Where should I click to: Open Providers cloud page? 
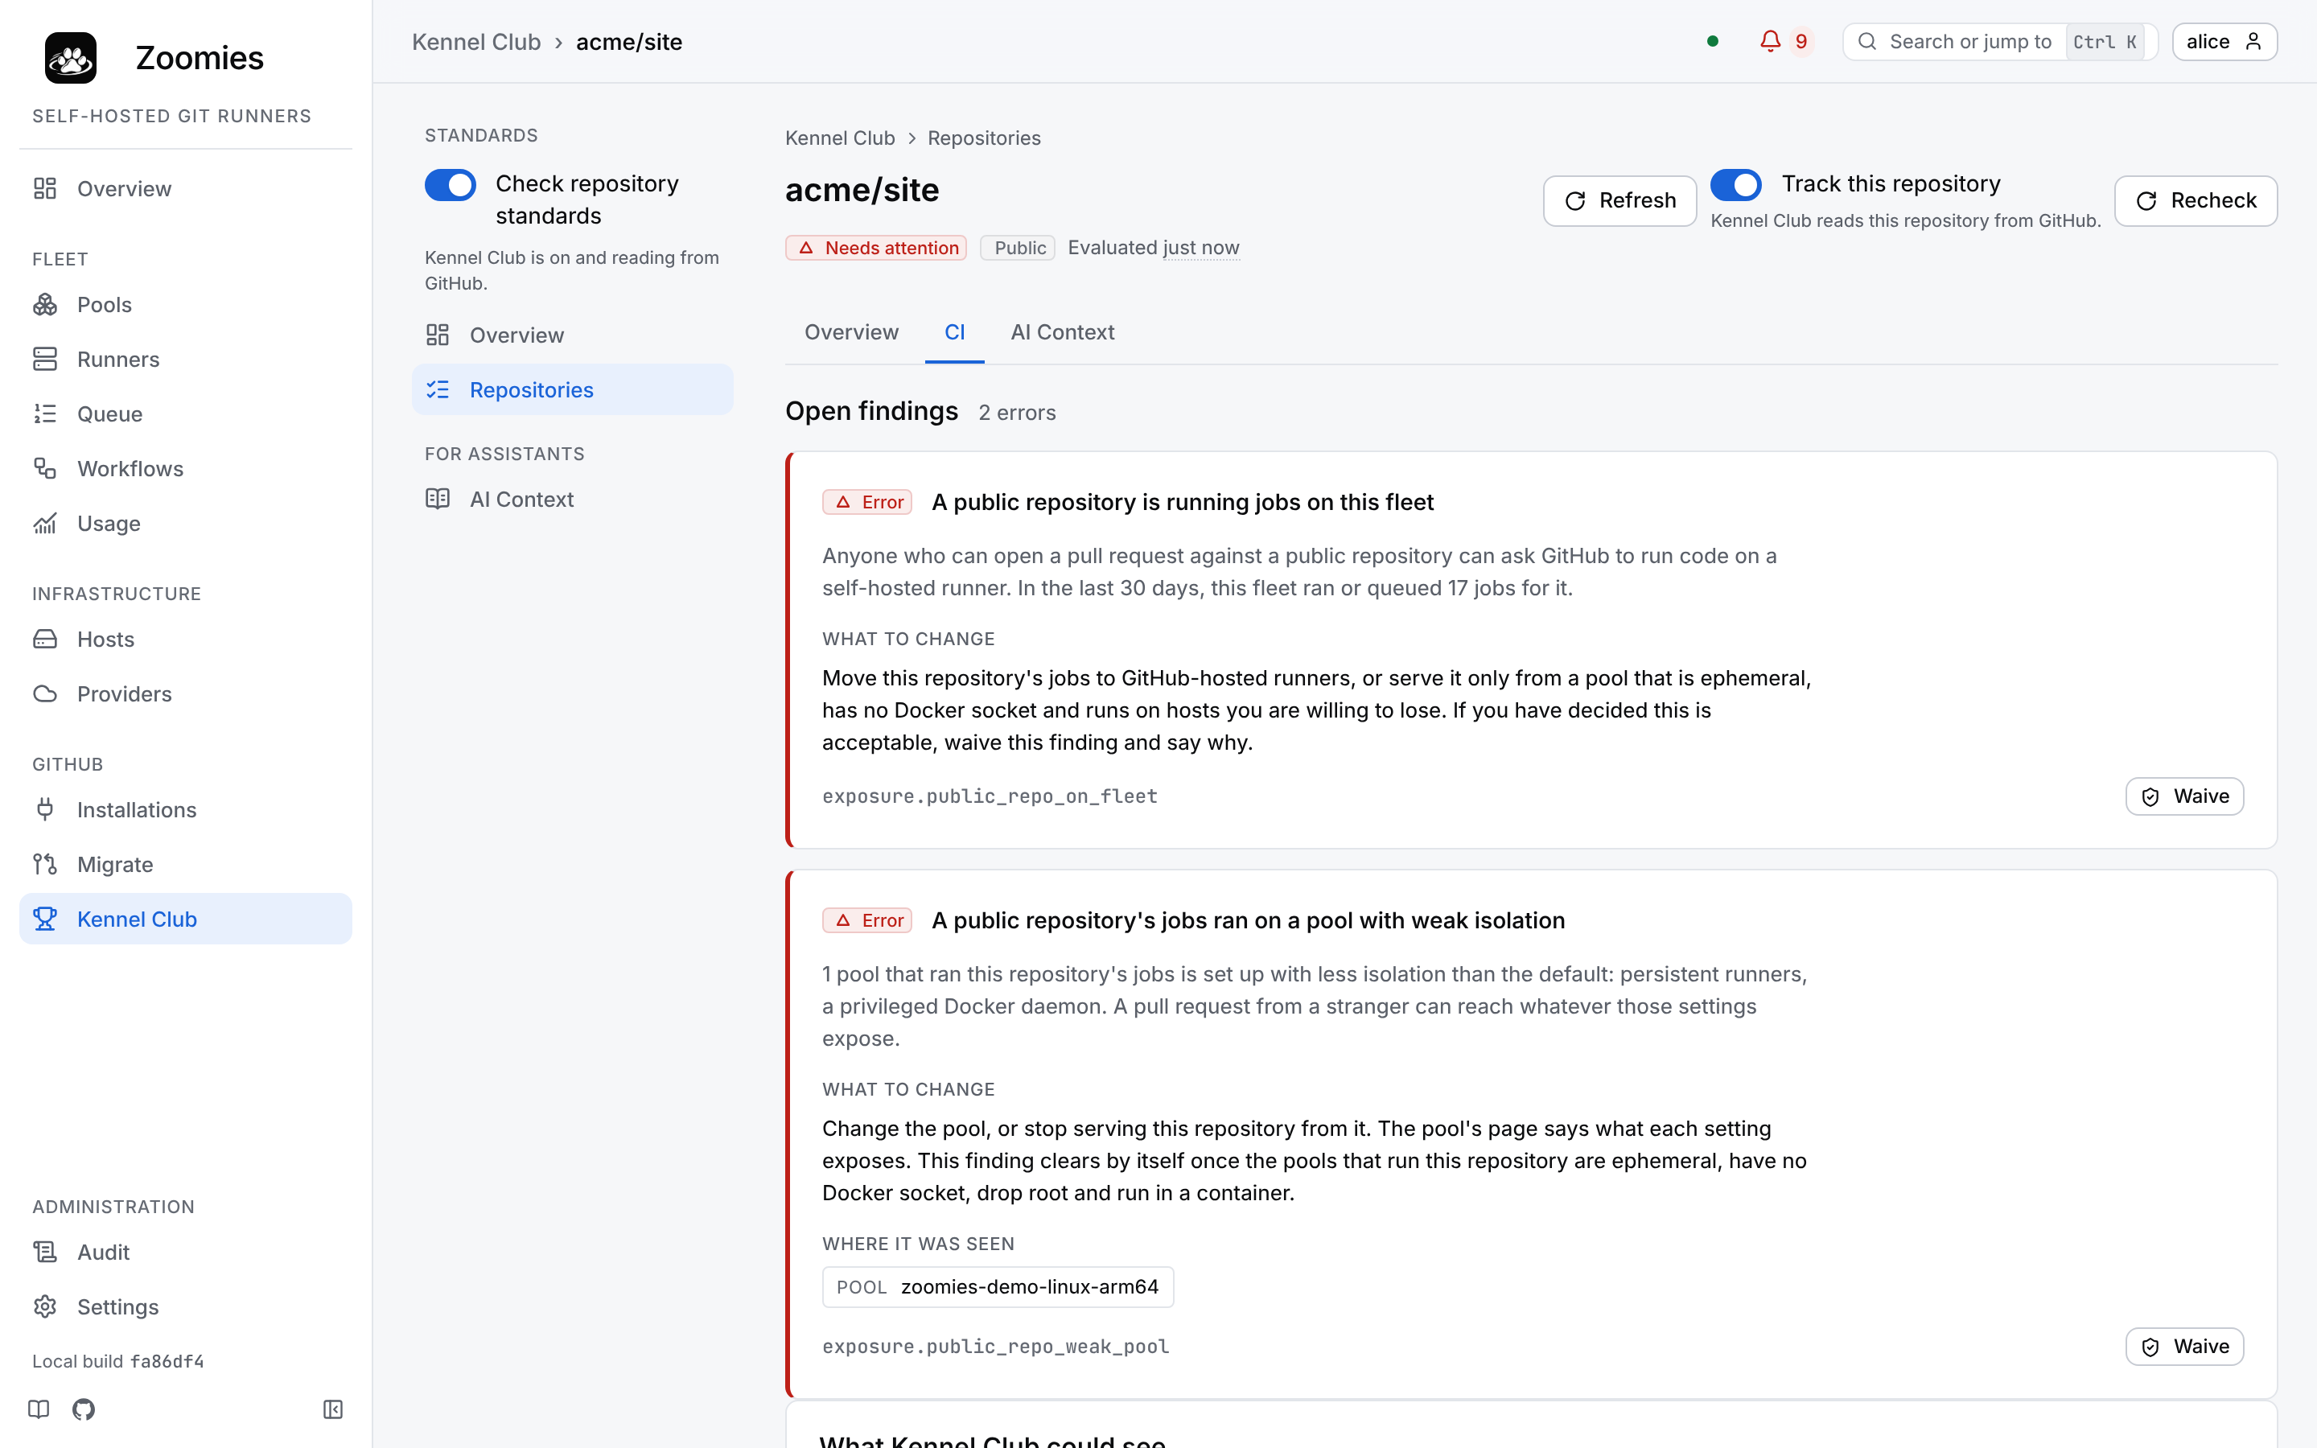coord(186,693)
